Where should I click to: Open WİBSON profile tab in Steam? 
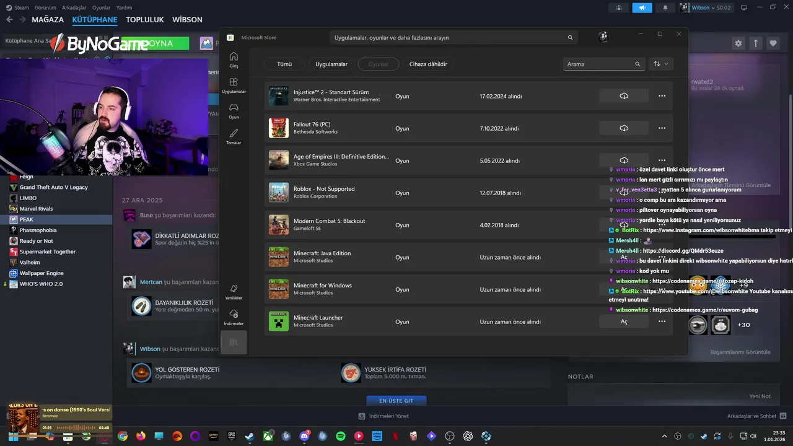tap(187, 20)
